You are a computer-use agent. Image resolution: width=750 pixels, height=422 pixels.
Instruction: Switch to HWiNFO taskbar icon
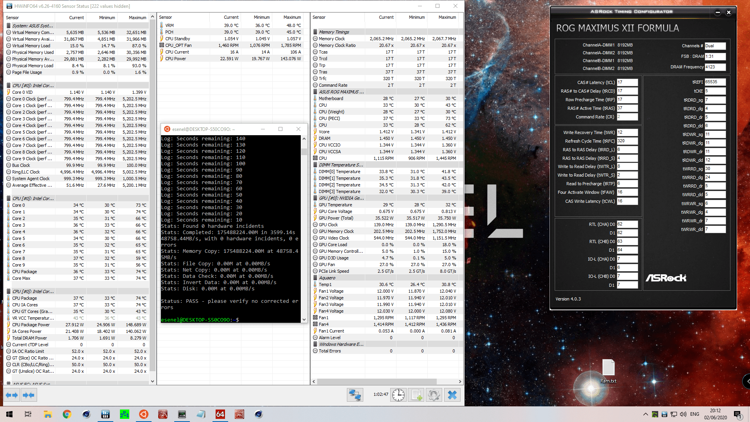pyautogui.click(x=105, y=414)
